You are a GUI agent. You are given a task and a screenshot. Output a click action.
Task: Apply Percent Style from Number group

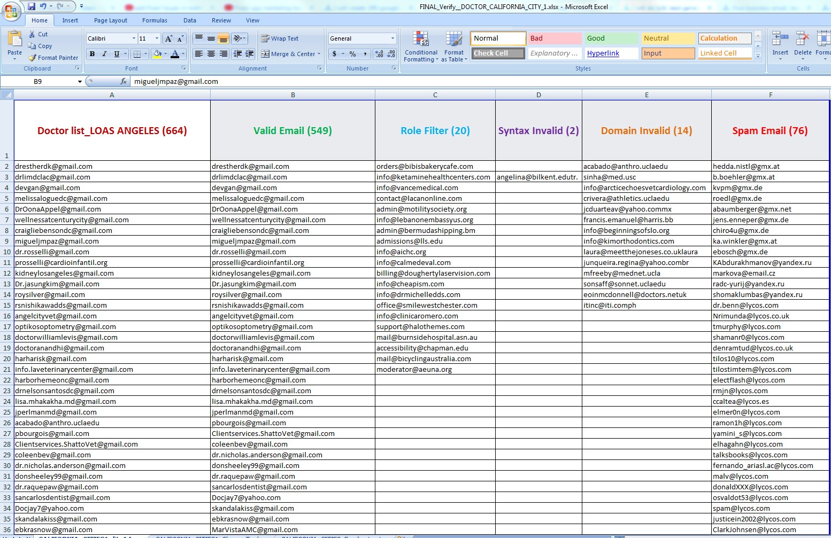(351, 54)
